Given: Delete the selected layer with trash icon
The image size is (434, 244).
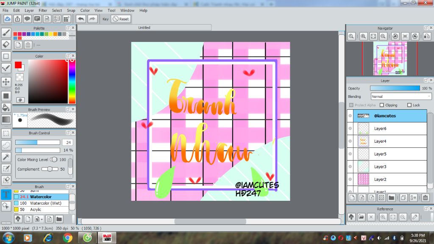Looking at the screenshot, I should (x=426, y=197).
